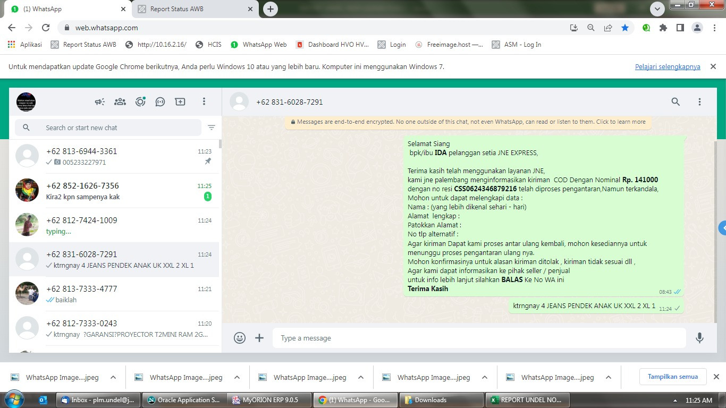Search messages in this conversation

pyautogui.click(x=676, y=101)
